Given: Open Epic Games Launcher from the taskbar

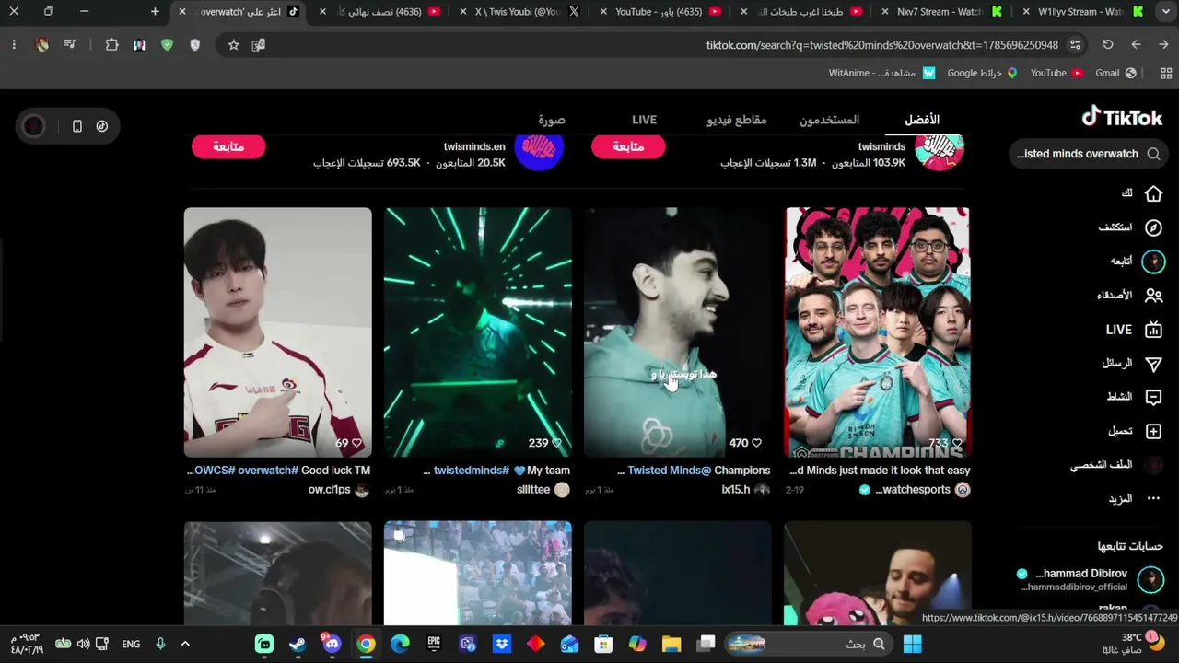Looking at the screenshot, I should (x=434, y=644).
